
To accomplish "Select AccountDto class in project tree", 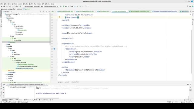I will pos(23,30).
